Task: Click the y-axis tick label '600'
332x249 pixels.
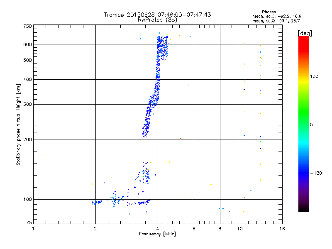Action: (x=27, y=44)
